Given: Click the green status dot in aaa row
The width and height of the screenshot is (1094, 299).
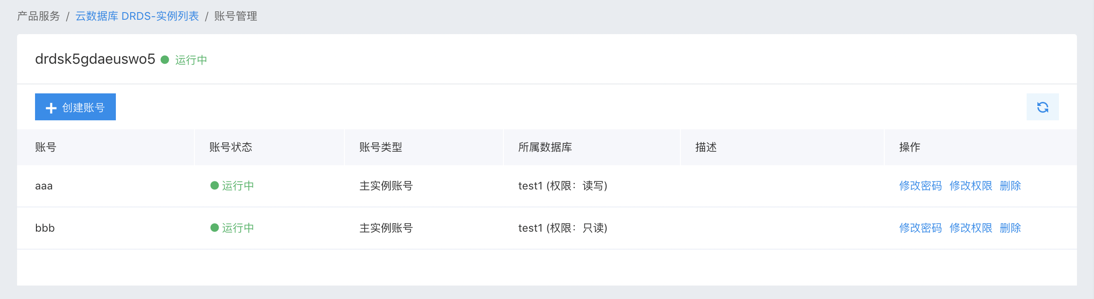Looking at the screenshot, I should point(215,185).
